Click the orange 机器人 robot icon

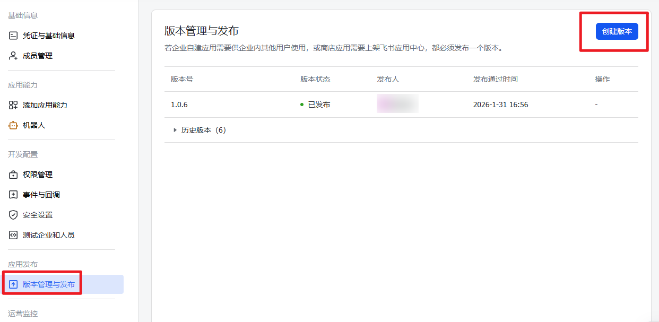click(13, 125)
